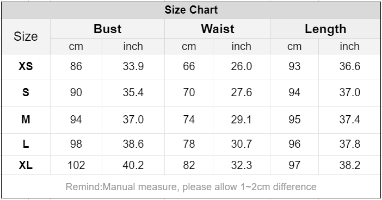Image resolution: width=382 pixels, height=200 pixels.
Task: Click the Size Chart title header
Action: (191, 10)
